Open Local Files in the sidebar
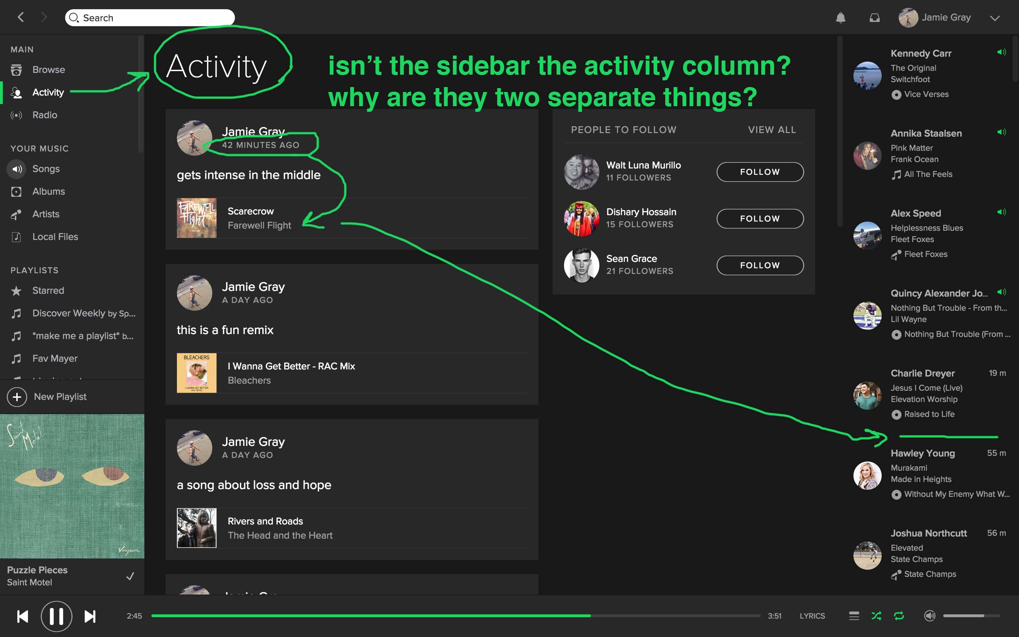This screenshot has width=1019, height=637. click(55, 237)
